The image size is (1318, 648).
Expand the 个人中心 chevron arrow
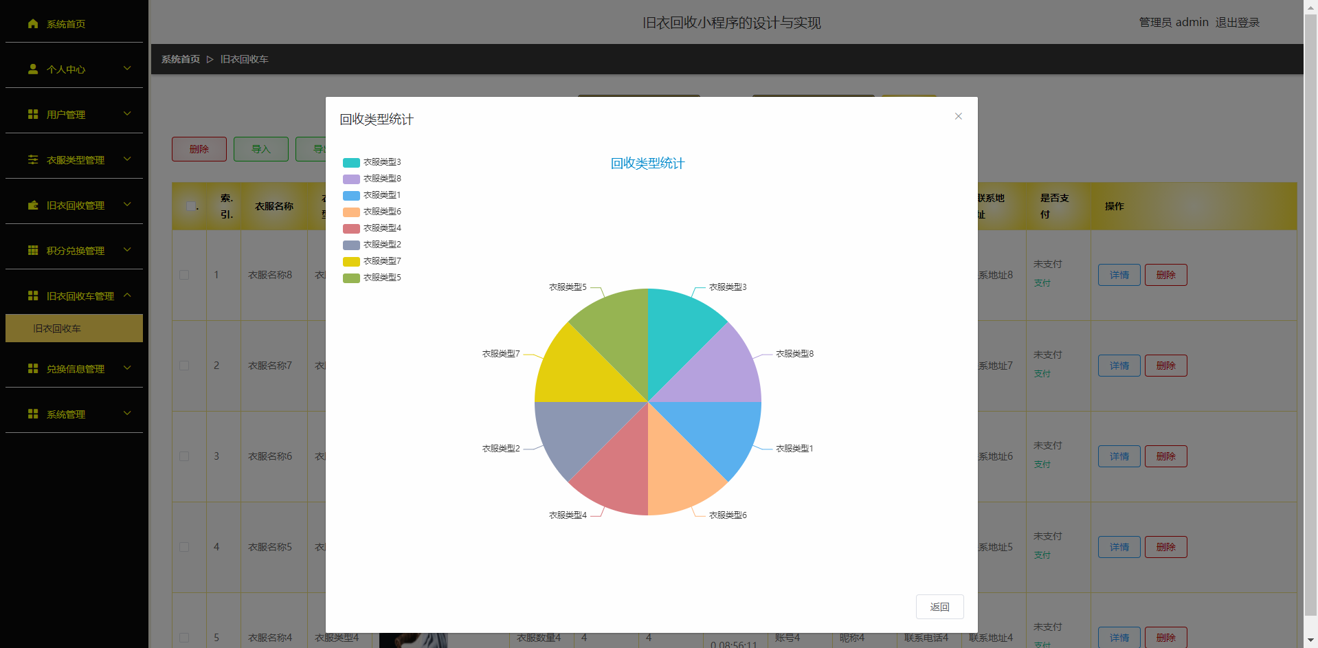click(127, 69)
